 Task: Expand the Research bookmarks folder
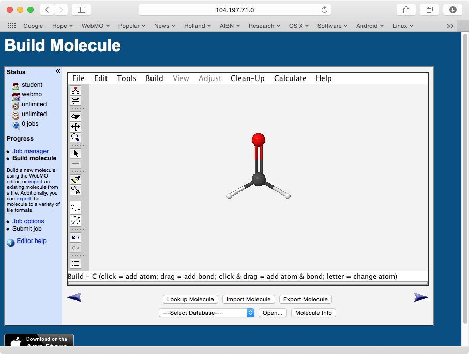264,26
